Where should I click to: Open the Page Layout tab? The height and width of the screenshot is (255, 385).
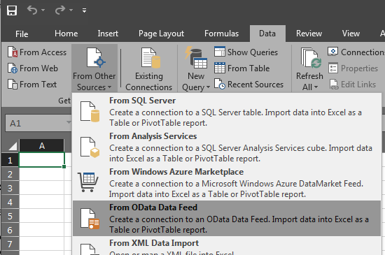pos(161,34)
